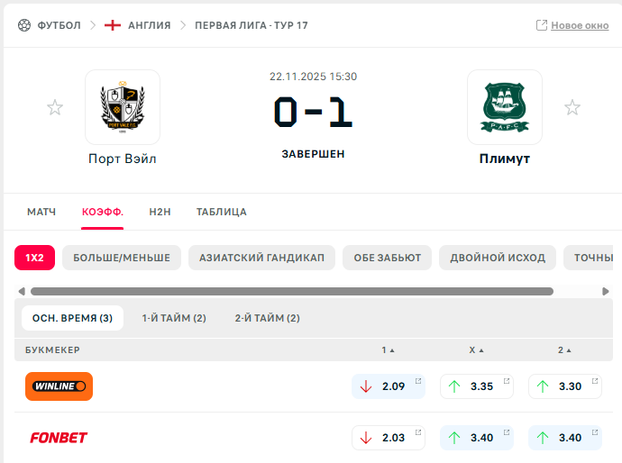Screen dimensions: 622x463
Task: Favorite Port Vale with star
Action: 55,108
